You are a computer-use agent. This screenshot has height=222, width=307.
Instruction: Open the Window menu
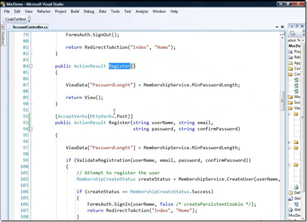tap(159, 11)
